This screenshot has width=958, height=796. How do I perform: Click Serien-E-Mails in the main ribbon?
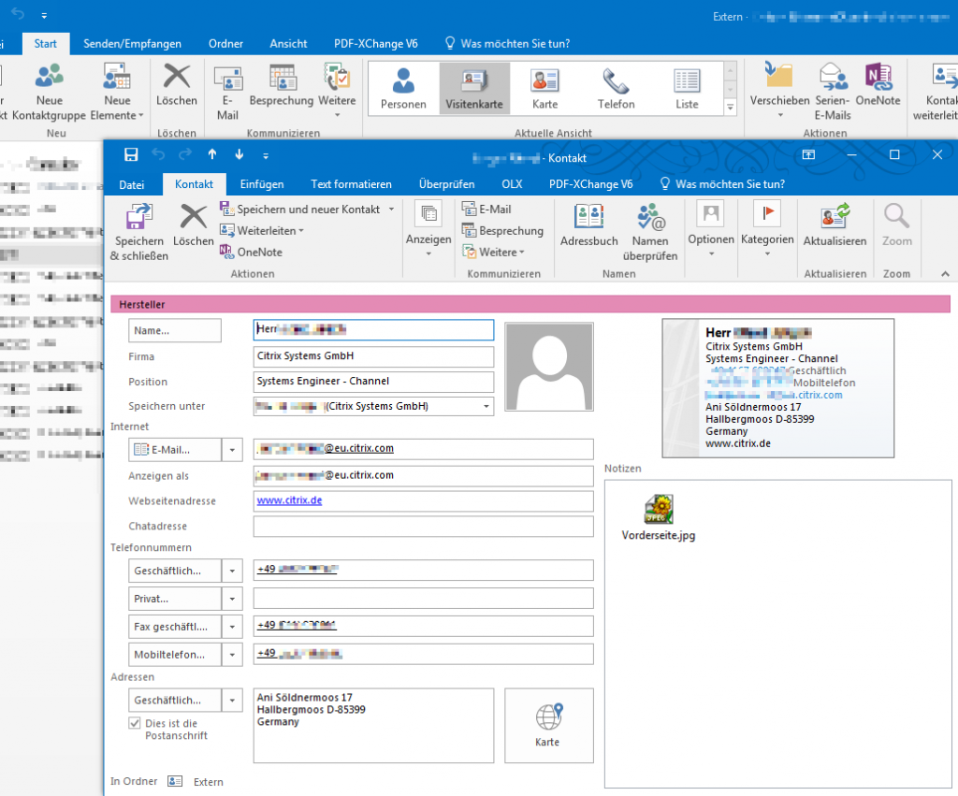click(x=832, y=92)
